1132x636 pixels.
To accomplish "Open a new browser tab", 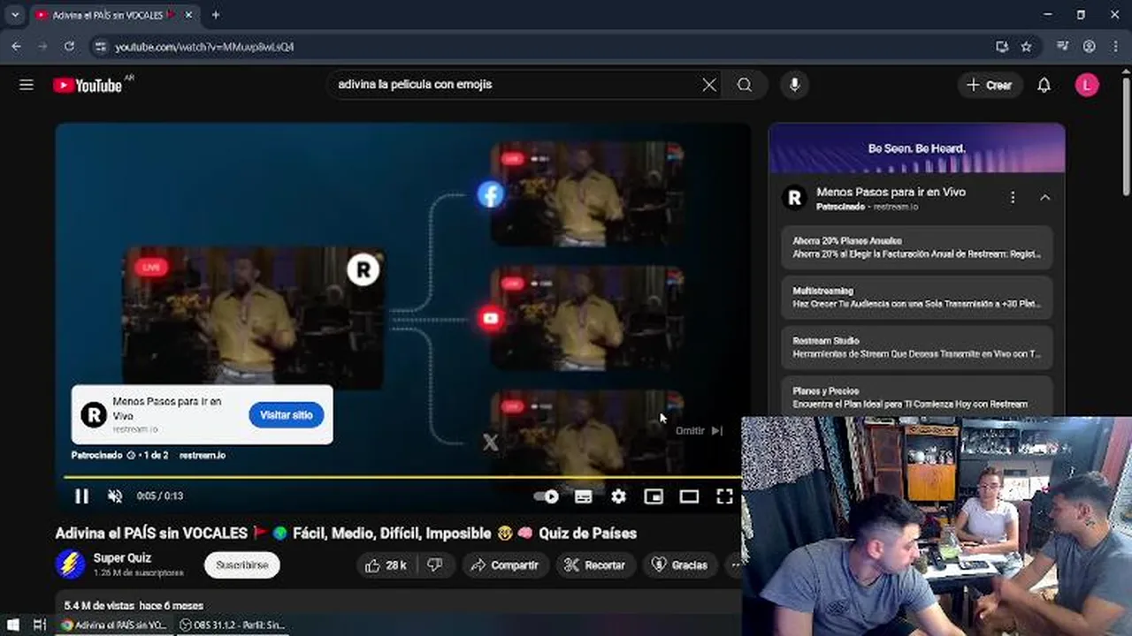I will pyautogui.click(x=215, y=15).
